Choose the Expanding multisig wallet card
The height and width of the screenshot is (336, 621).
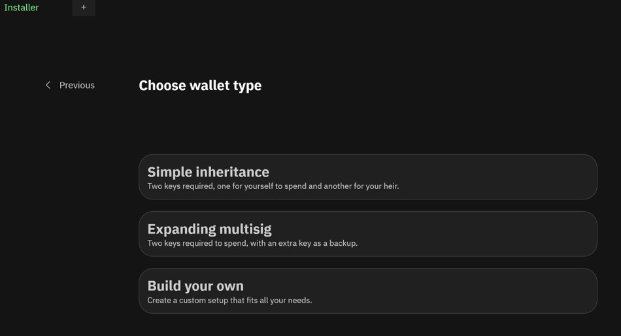pyautogui.click(x=367, y=233)
